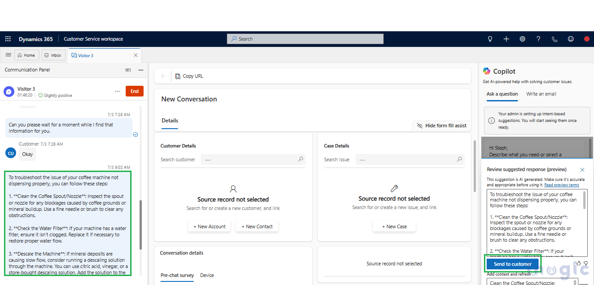Click the Search customer magnifier icon
Viewport: 594px width, 285px height.
click(301, 159)
